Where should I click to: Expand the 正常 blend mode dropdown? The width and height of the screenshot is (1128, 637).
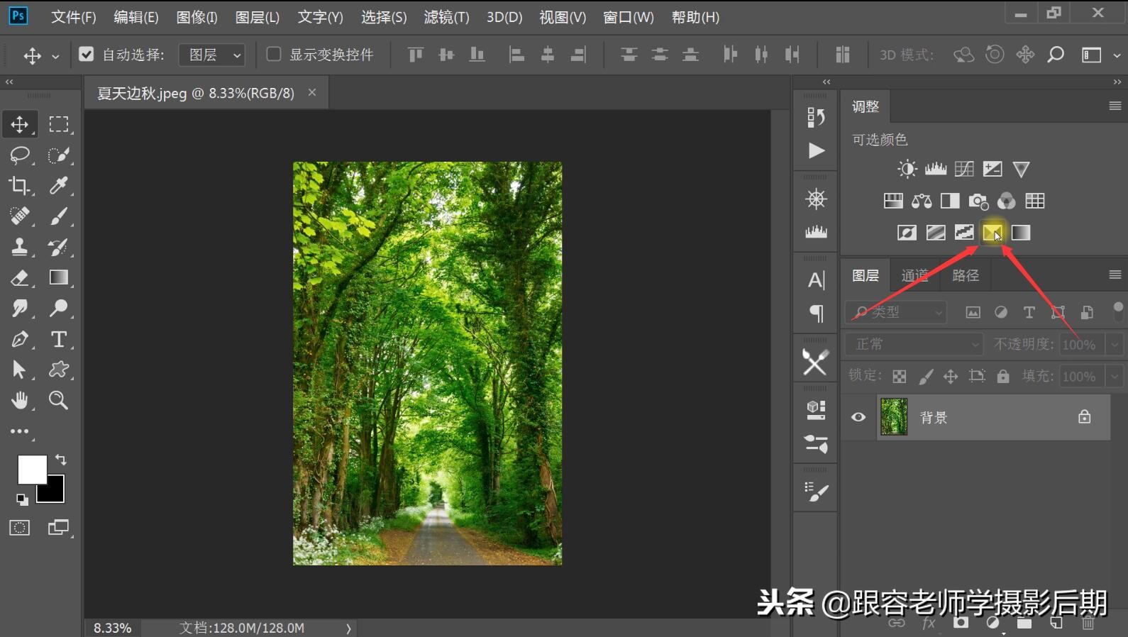pyautogui.click(x=914, y=344)
